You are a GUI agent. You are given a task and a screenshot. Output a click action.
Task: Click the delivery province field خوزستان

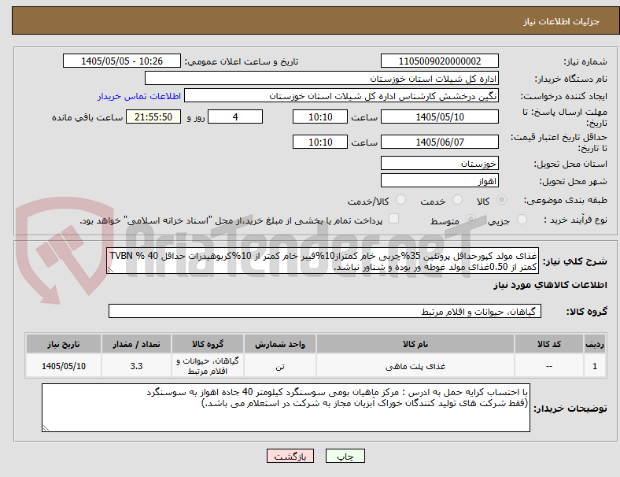click(439, 163)
